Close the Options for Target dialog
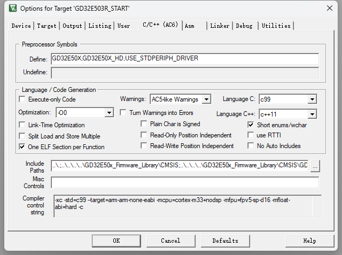342x255 pixels. coord(330,9)
